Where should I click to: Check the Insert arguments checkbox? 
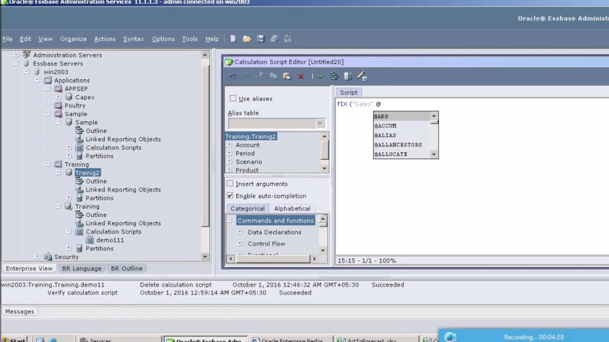[230, 183]
